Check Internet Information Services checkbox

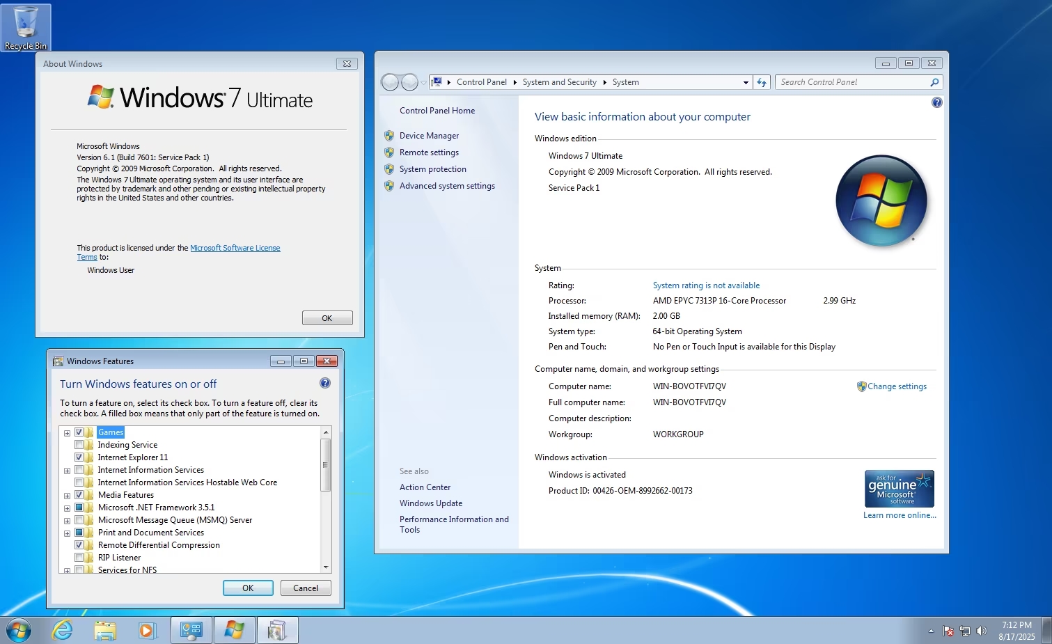[x=79, y=470]
